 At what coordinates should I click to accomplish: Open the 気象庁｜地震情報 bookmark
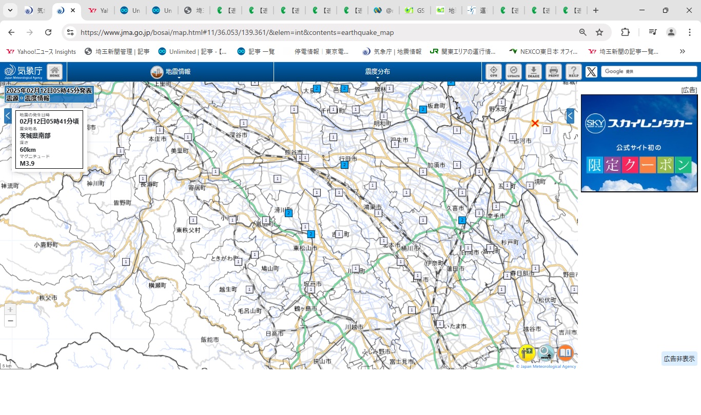coord(392,51)
